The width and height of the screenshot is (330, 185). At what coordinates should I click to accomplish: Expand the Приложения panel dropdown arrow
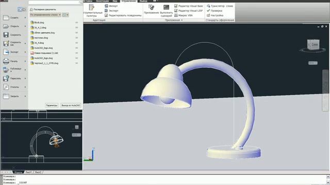pos(182,20)
